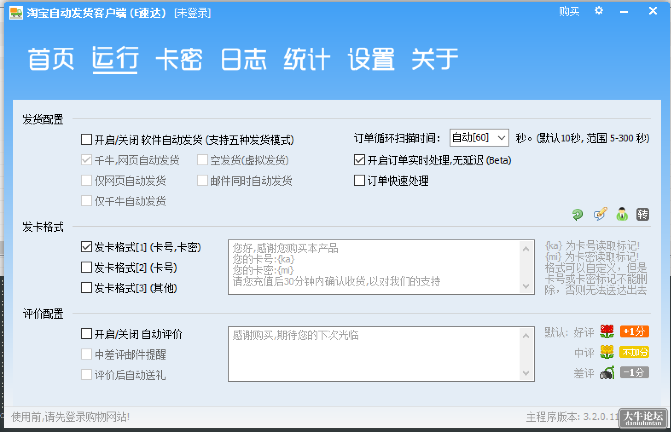Click the delivery truck app icon in title bar
This screenshot has height=432, width=671.
click(16, 13)
